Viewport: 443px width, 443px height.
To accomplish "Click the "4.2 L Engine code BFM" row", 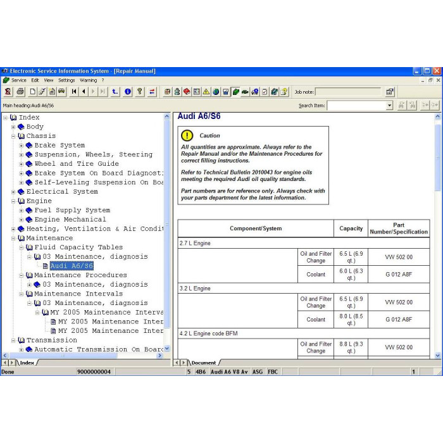I will click(x=304, y=334).
